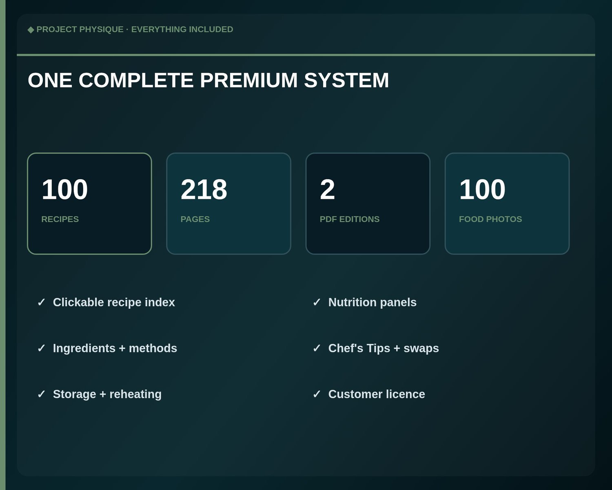Viewport: 612px width, 490px height.
Task: Click the checkmark beside Chef's Tips + swaps
Action: (317, 348)
